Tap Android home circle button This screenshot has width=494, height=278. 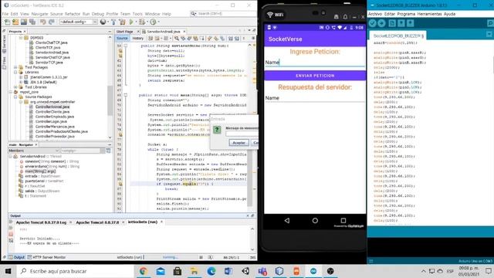pos(315,221)
